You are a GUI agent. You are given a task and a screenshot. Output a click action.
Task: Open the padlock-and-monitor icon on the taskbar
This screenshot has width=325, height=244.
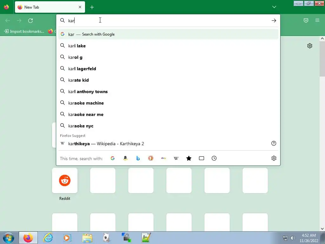pyautogui.click(x=126, y=238)
